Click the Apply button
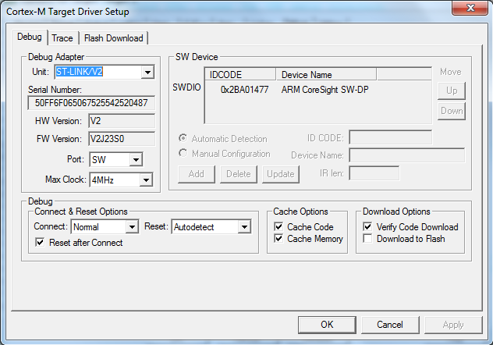This screenshot has height=345, width=493. [453, 325]
